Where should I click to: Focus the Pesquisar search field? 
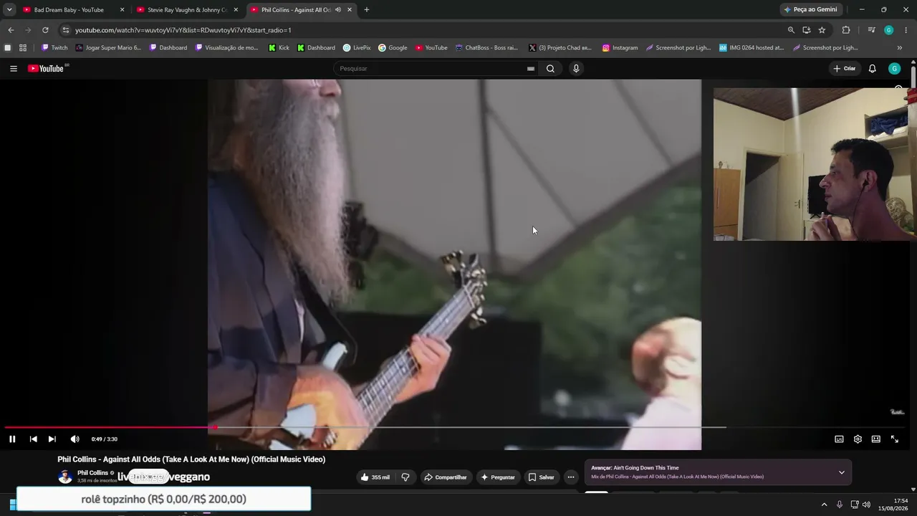[430, 69]
